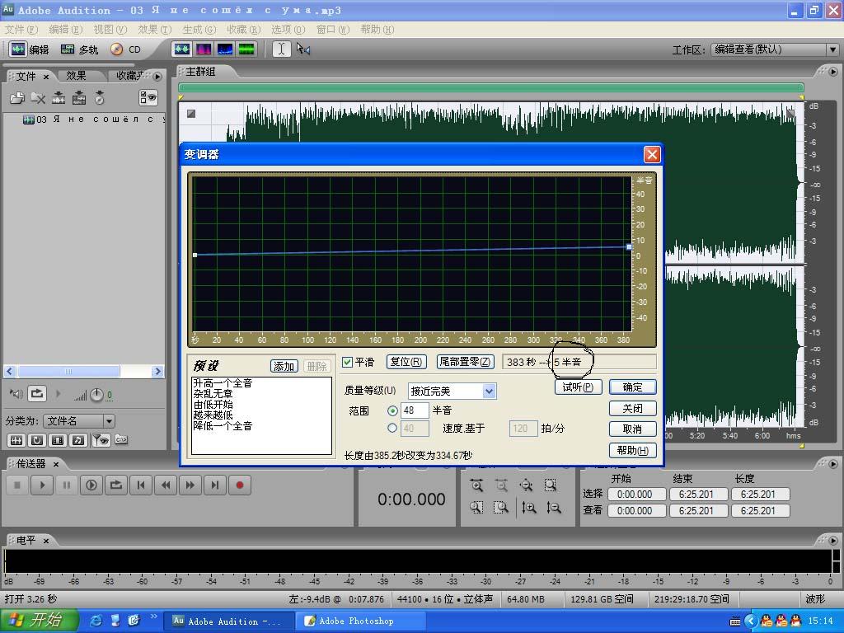Open the 质量等级 quality level dropdown
This screenshot has width=844, height=633.
[x=489, y=391]
